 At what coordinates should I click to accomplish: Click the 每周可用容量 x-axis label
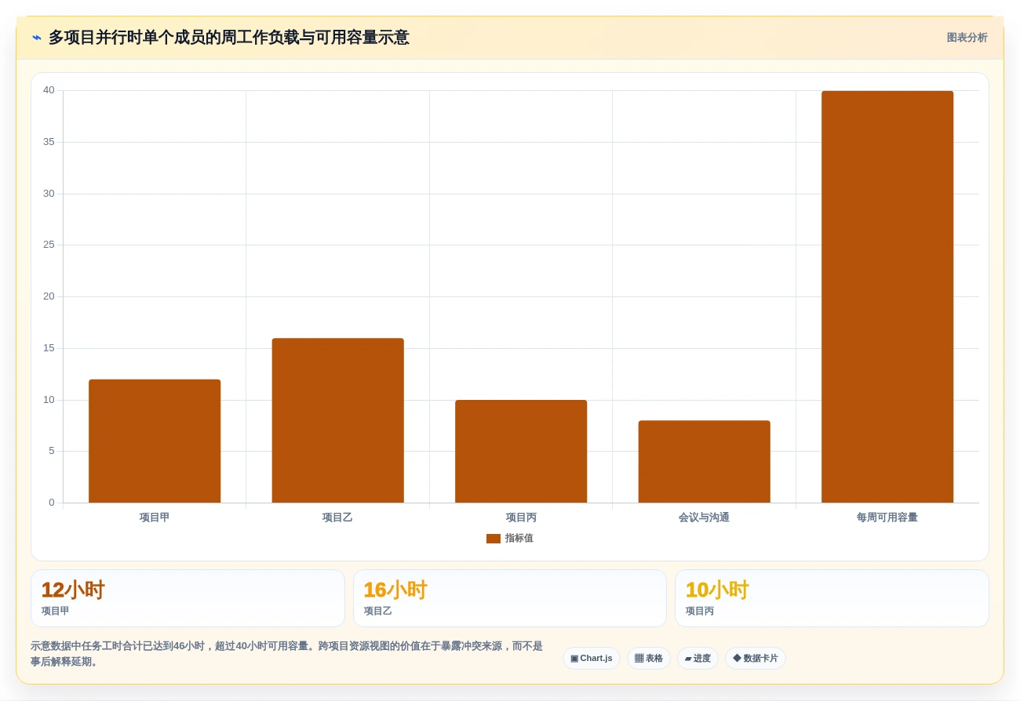(887, 518)
